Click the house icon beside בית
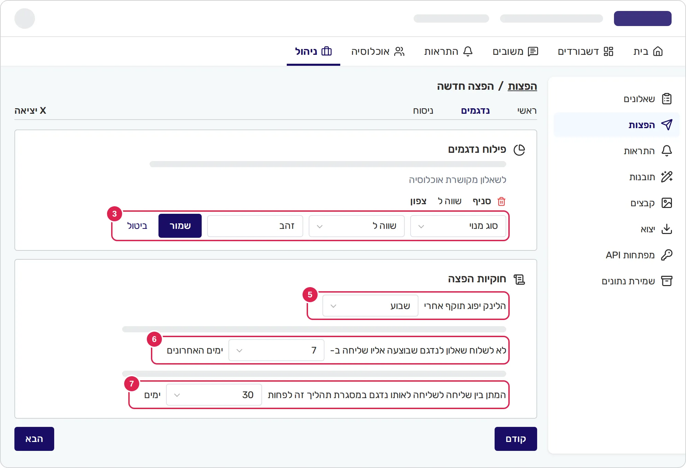This screenshot has width=686, height=468. tap(658, 51)
